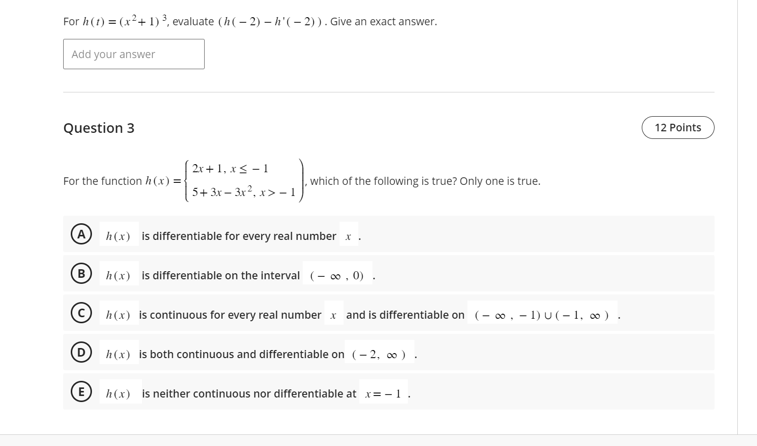Viewport: 757px width, 446px height.
Task: Click the piecewise function definition of h(x)
Action: [244, 180]
